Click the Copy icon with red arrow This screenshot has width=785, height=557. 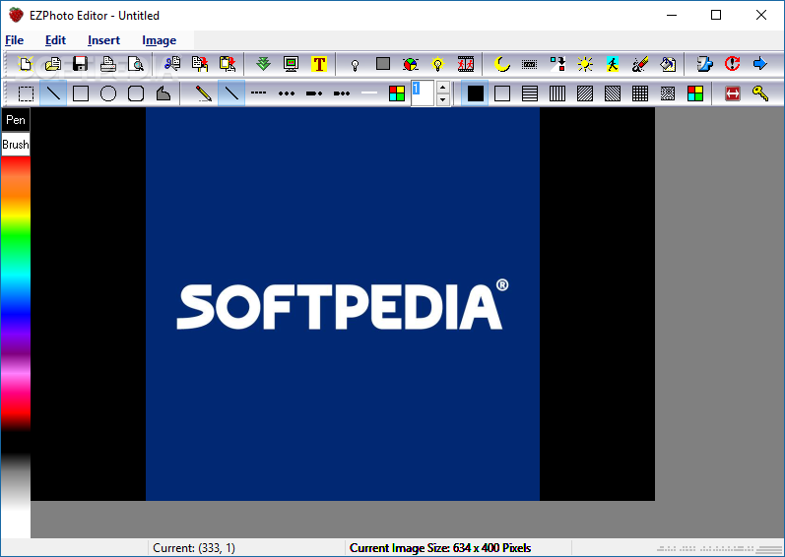pyautogui.click(x=200, y=64)
